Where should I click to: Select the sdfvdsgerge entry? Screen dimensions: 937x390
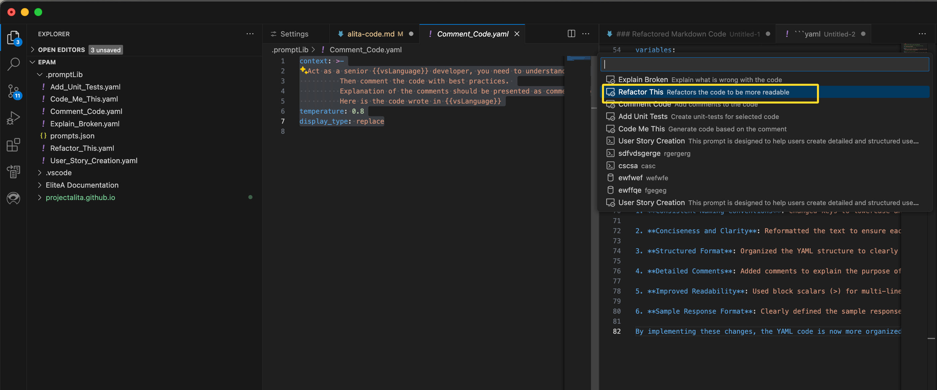click(x=765, y=153)
